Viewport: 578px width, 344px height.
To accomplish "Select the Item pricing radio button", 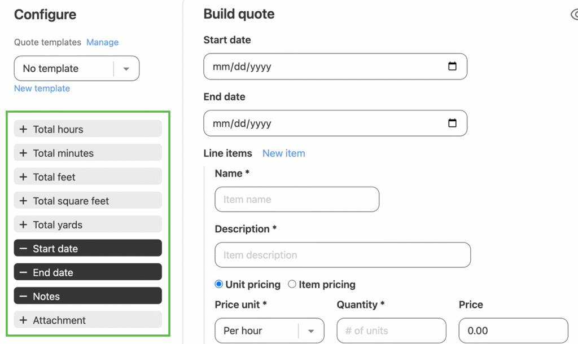I will click(x=292, y=284).
